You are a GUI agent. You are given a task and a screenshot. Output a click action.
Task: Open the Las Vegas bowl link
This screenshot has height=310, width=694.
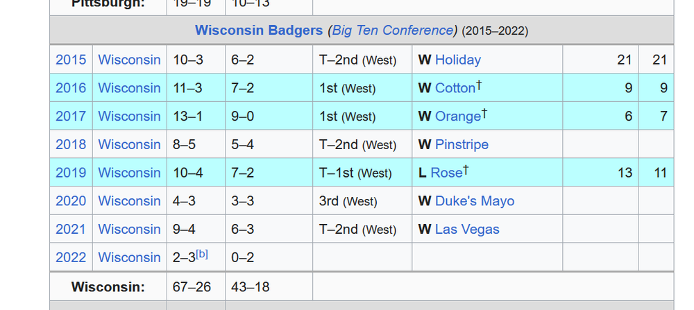[x=467, y=229]
